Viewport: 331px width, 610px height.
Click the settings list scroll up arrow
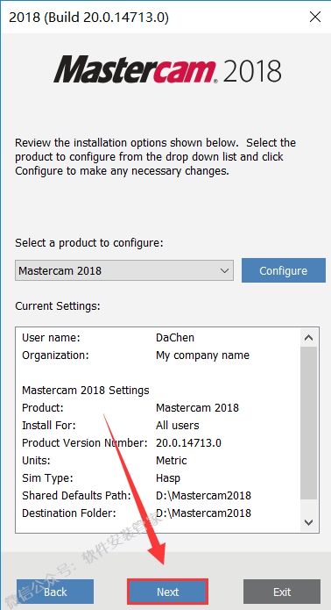coord(309,338)
